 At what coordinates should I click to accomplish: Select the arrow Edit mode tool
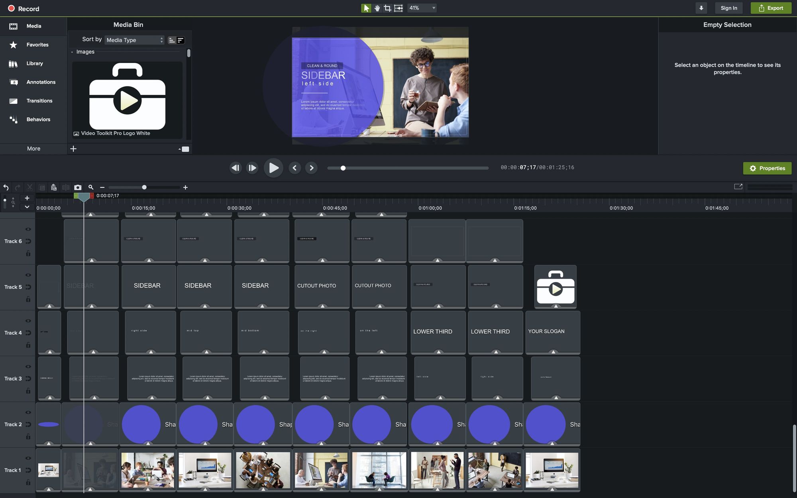[x=366, y=8]
